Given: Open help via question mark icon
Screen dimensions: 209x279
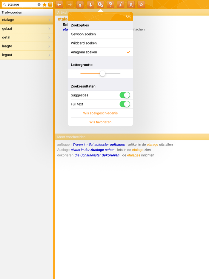Looking at the screenshot, I should (x=110, y=5).
